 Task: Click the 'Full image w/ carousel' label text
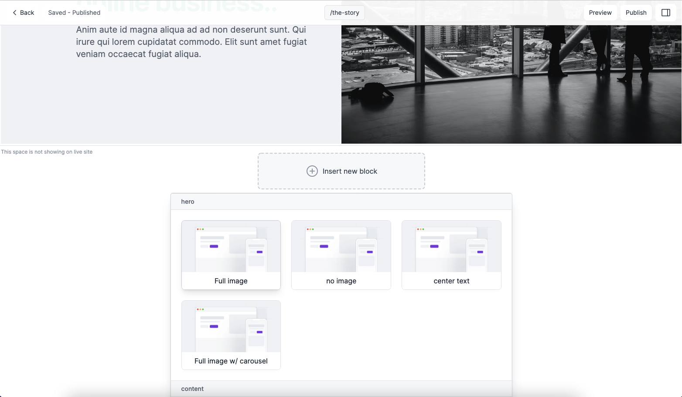click(231, 361)
